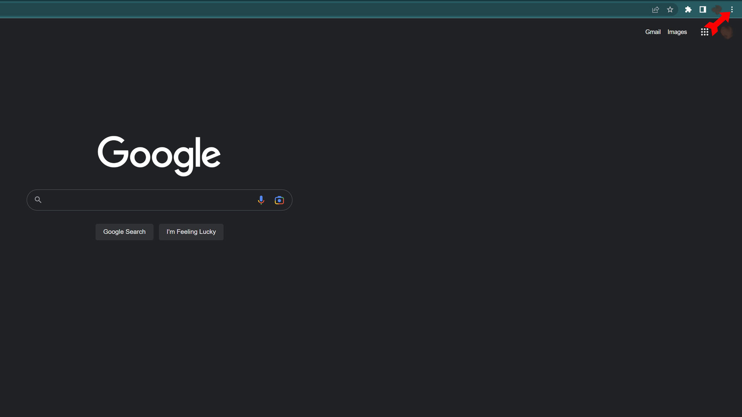Open the Chrome three-dot dropdown menu
Viewport: 742px width, 417px height.
point(732,9)
